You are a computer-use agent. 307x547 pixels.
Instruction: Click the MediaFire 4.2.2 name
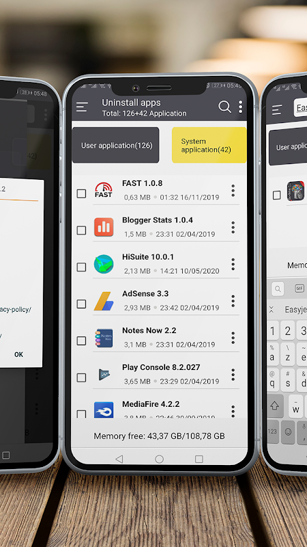click(x=151, y=404)
